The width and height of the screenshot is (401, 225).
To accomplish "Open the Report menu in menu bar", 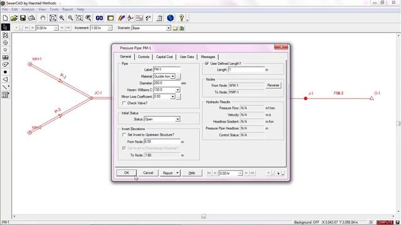I will point(68,9).
